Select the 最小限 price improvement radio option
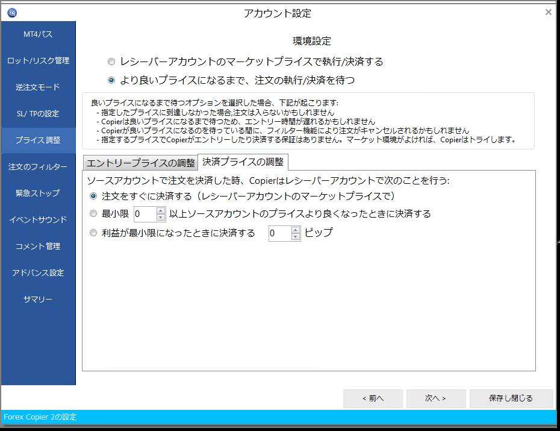This screenshot has width=560, height=431. tap(93, 213)
